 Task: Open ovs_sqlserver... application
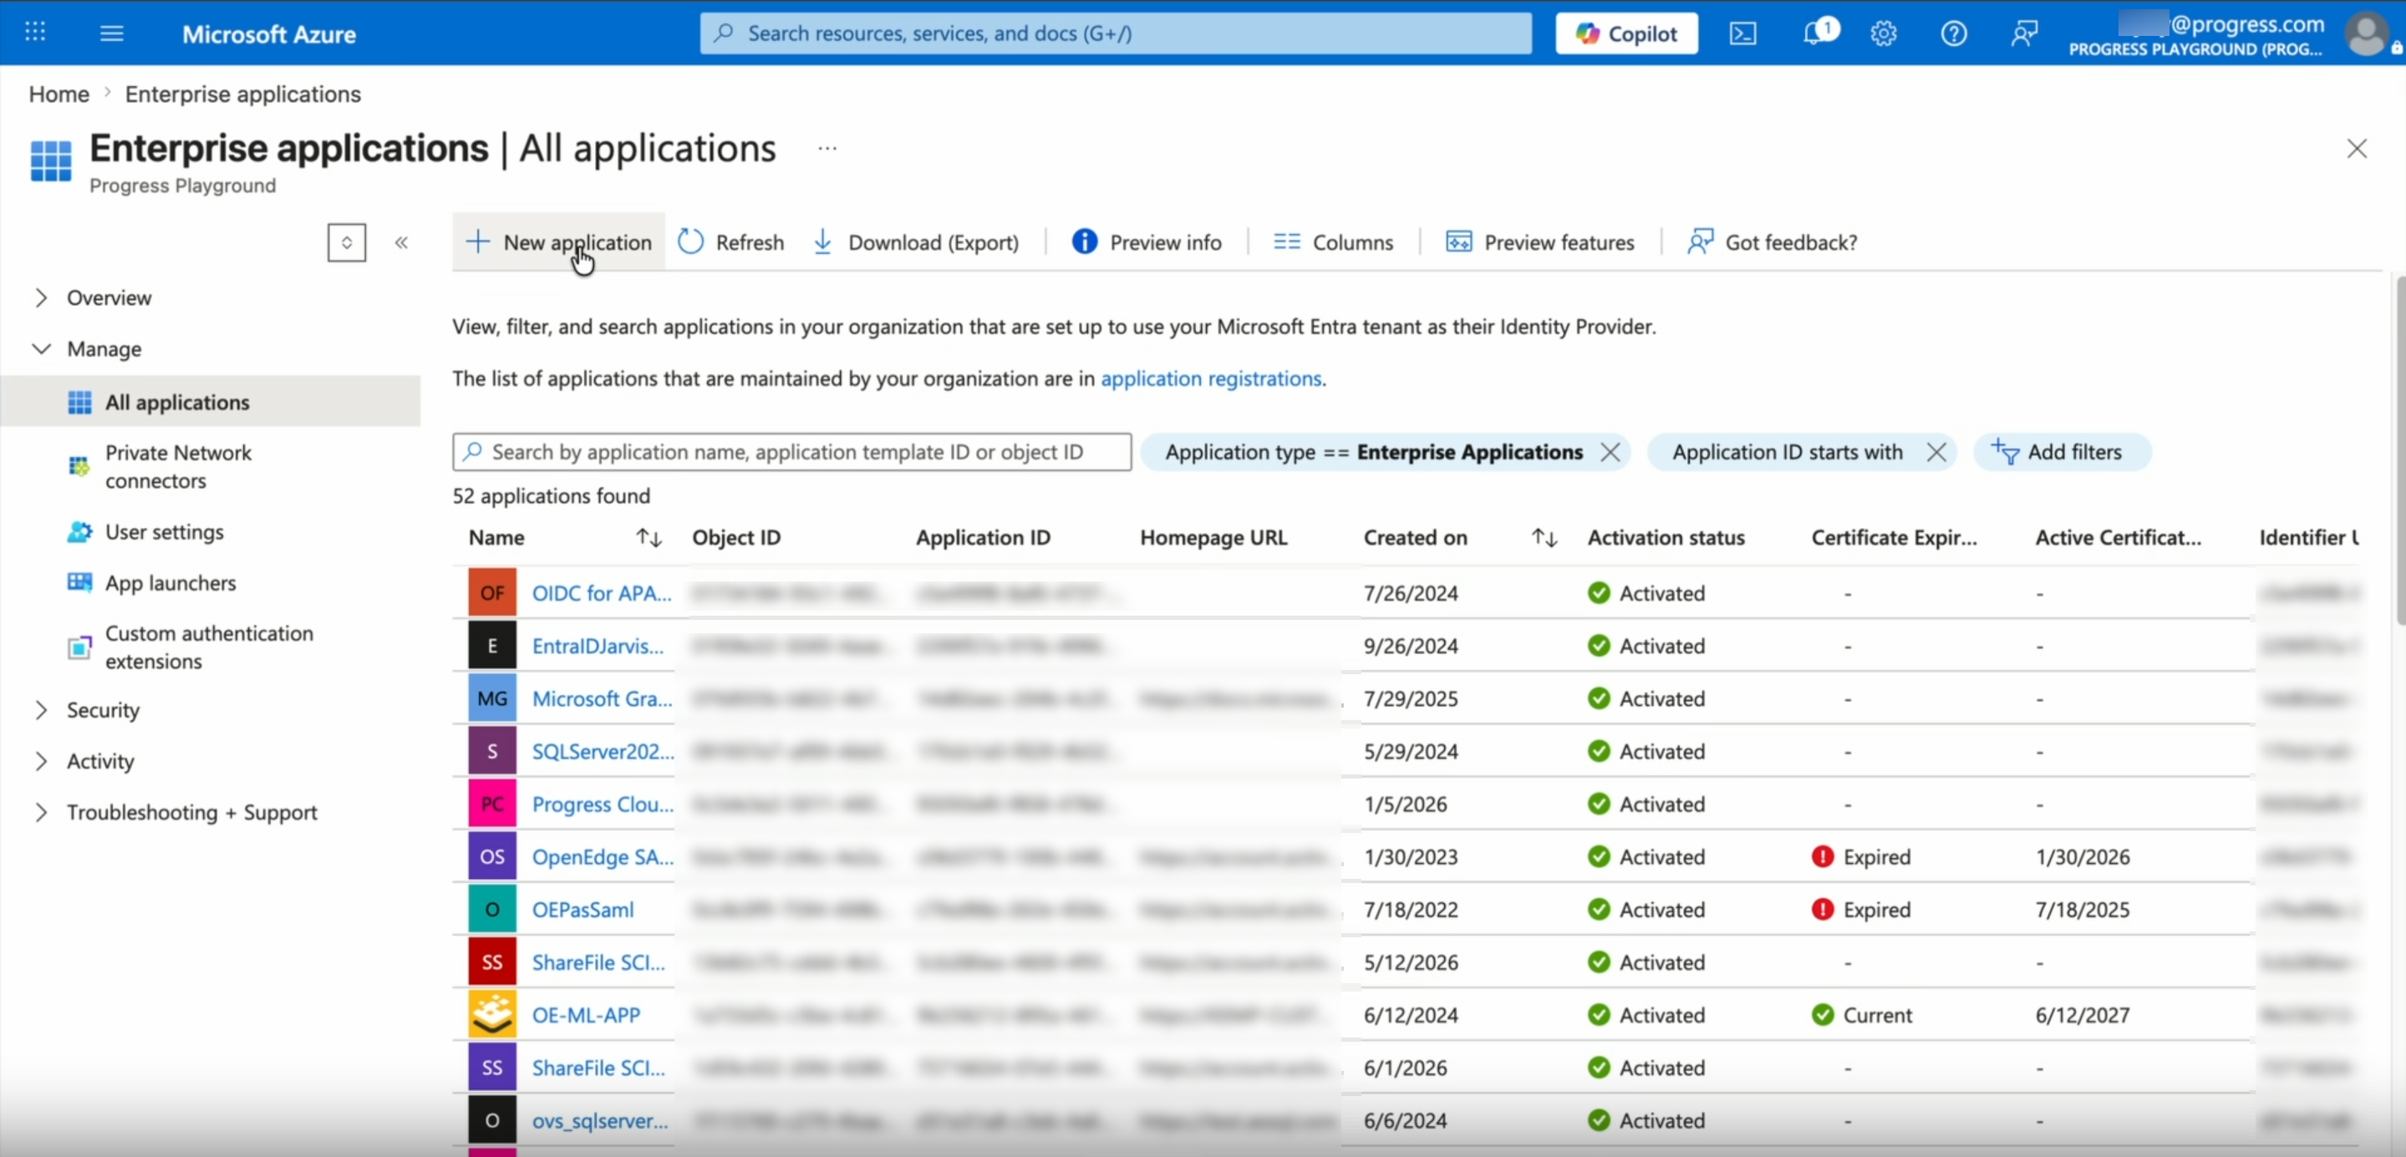(x=600, y=1120)
